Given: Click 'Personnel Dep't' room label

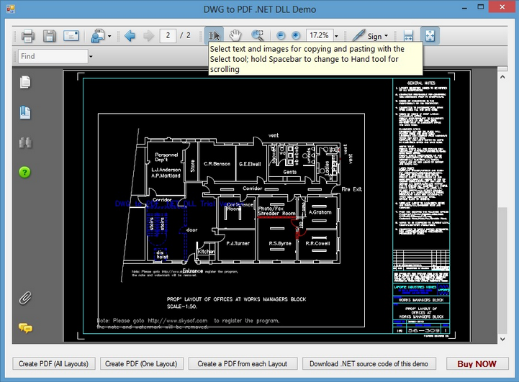Looking at the screenshot, I should pyautogui.click(x=166, y=157).
